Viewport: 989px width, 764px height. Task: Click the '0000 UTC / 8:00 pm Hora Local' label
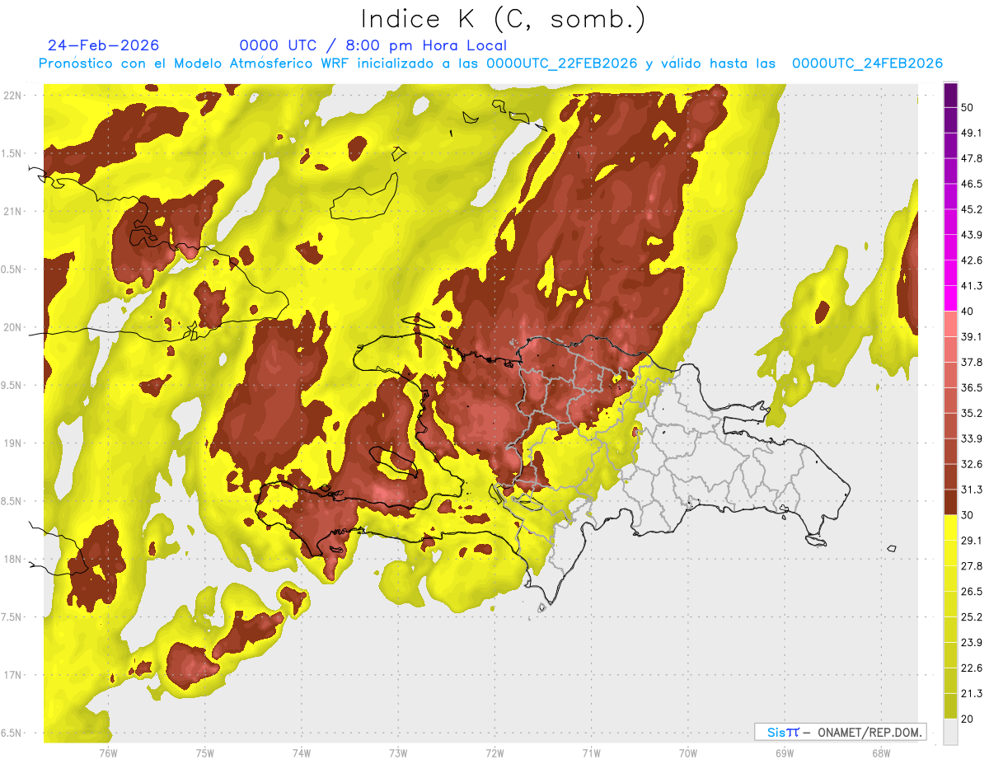tap(373, 45)
